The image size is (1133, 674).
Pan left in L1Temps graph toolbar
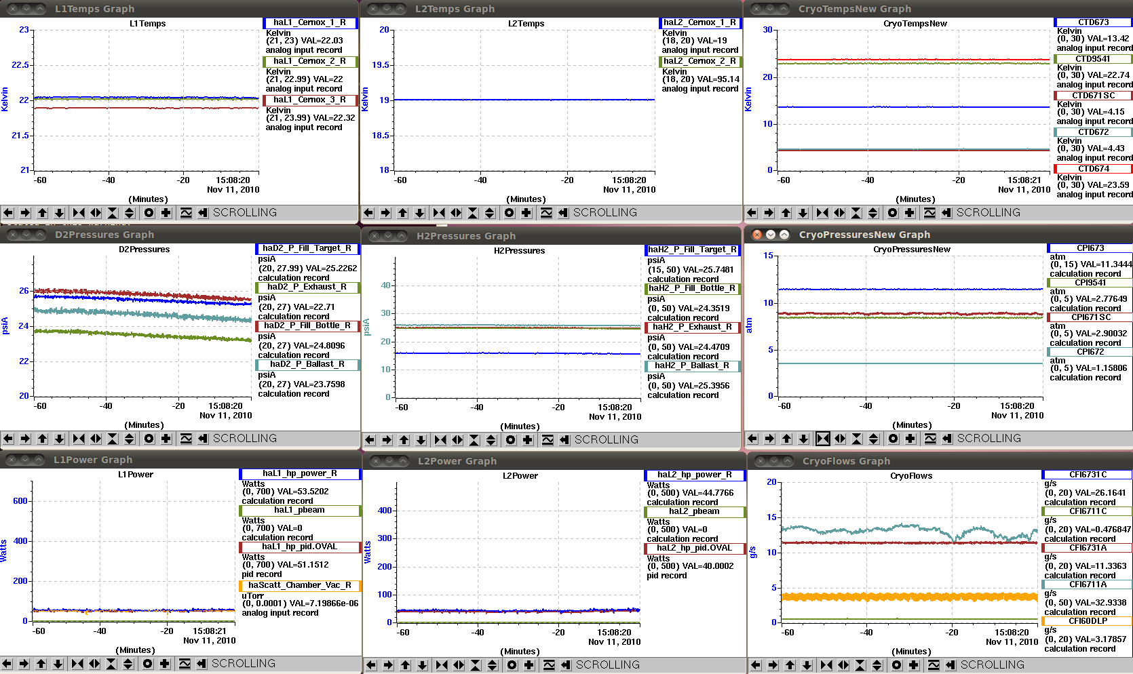8,213
